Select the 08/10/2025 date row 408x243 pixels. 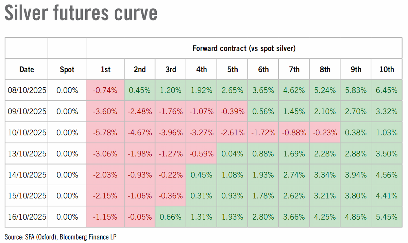coord(203,90)
